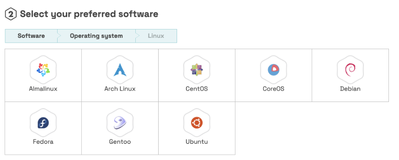Click the Ubuntu label text
Viewport: 399px width, 160px height.
197,142
